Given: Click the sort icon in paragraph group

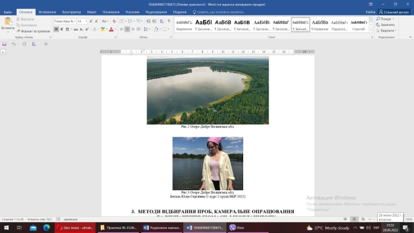Looking at the screenshot, I should point(162,21).
